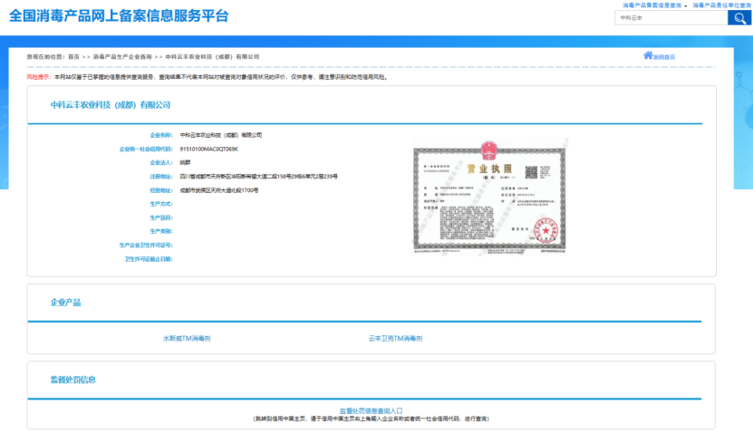Viewport: 753px width, 434px height.
Task: Focus the search input containing 中科云丰
Action: tap(671, 18)
